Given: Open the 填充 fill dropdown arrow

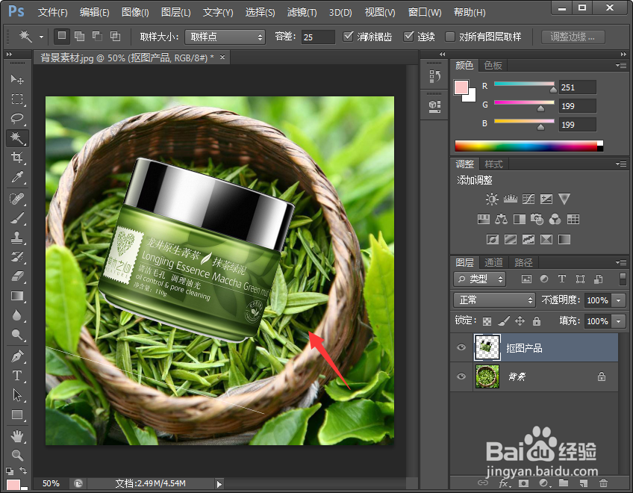Looking at the screenshot, I should click(x=619, y=321).
